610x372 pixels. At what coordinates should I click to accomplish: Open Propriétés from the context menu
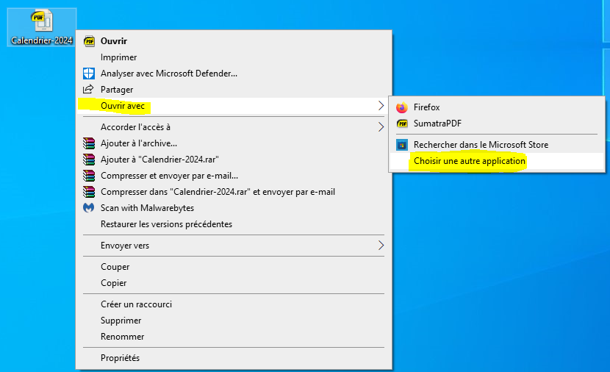pyautogui.click(x=234, y=357)
